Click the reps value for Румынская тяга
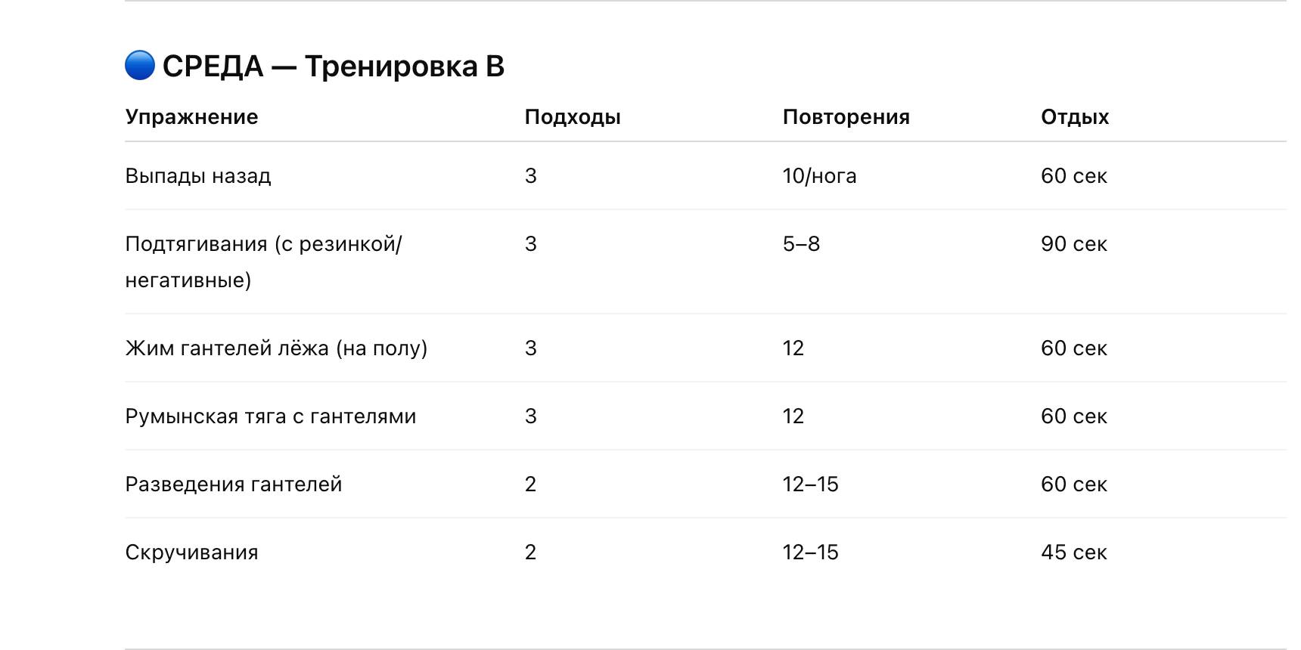Screen dimensions: 1301x650 point(793,416)
